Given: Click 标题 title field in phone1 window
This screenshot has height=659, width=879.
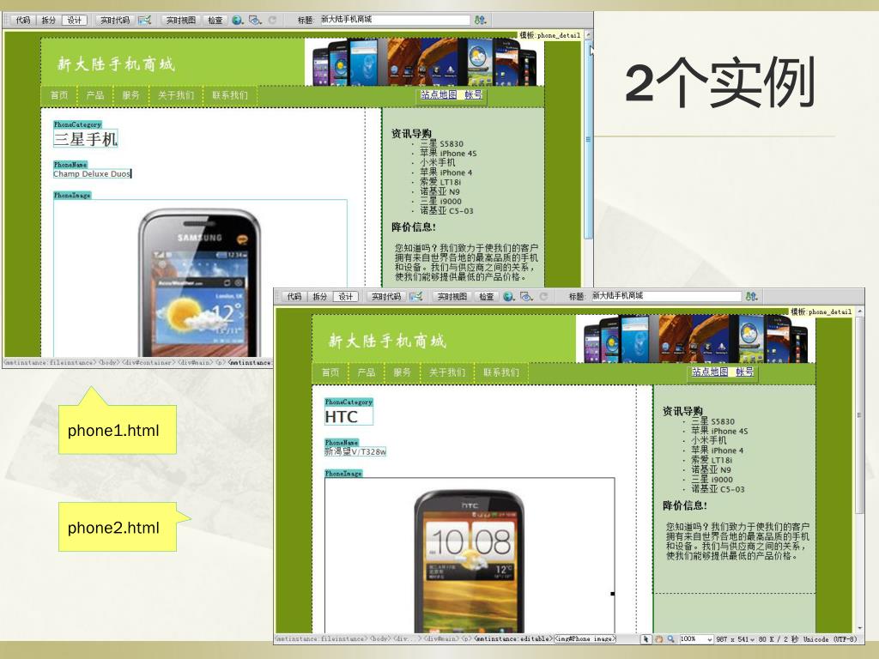Looking at the screenshot, I should (394, 20).
